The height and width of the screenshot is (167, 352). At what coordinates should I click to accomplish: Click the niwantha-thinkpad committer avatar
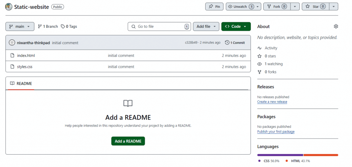click(x=12, y=43)
